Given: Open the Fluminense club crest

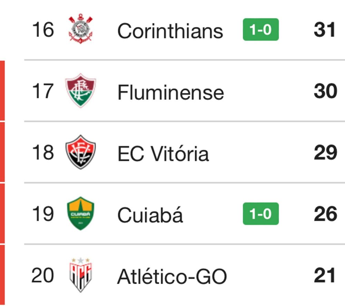Looking at the screenshot, I should [80, 90].
